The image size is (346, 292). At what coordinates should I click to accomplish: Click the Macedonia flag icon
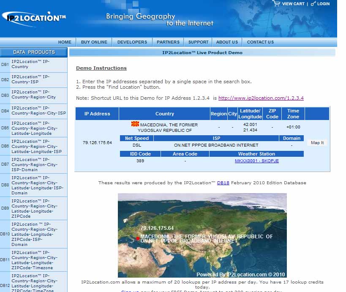[135, 124]
